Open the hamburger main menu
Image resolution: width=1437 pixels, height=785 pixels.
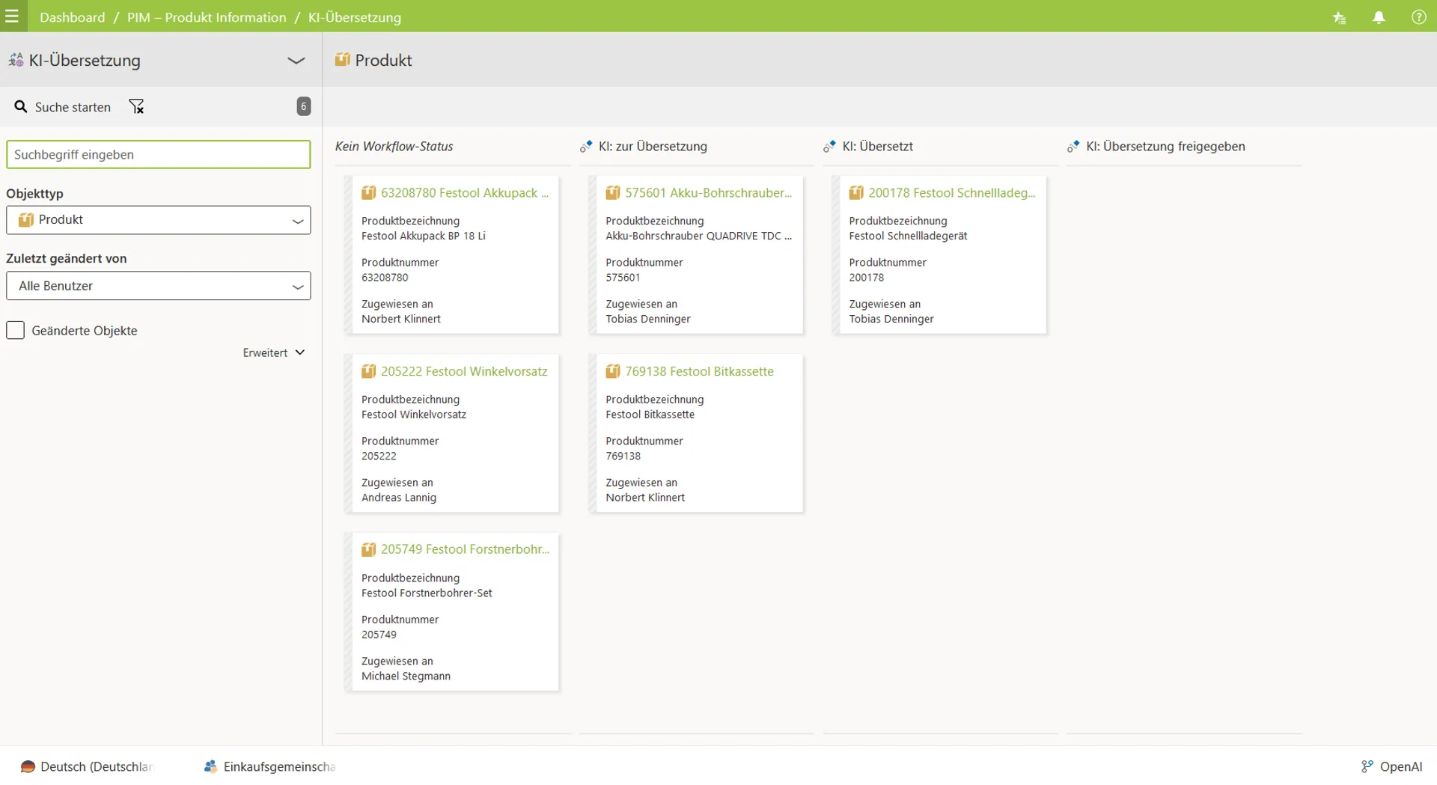[x=12, y=16]
